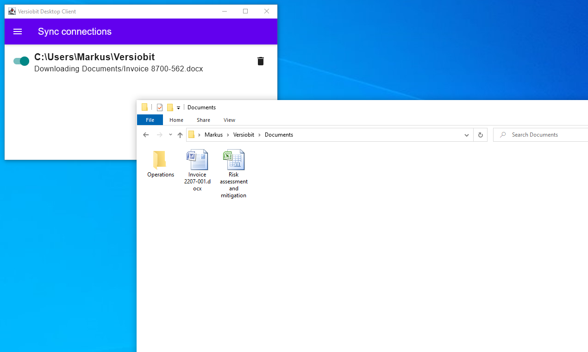This screenshot has height=352, width=588.
Task: Click Documents in the address breadcrumb
Action: [x=279, y=135]
